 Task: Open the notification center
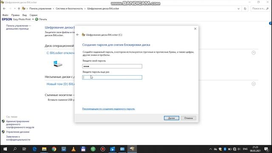coord(266,149)
